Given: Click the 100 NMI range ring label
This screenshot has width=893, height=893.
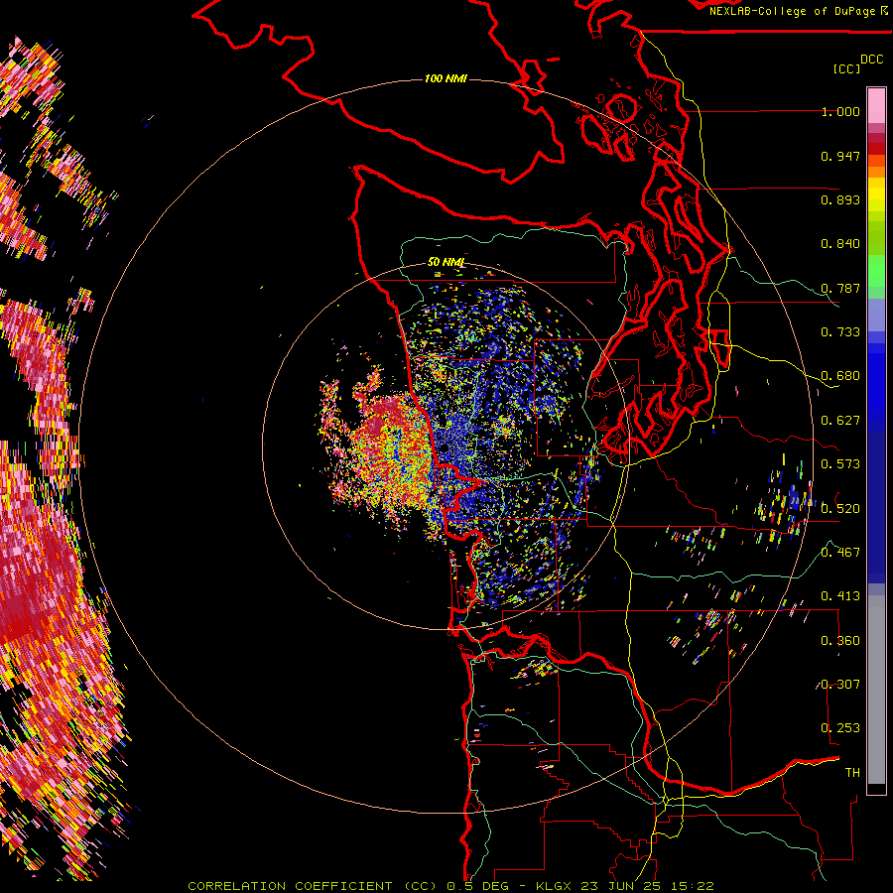Looking at the screenshot, I should coord(446,78).
